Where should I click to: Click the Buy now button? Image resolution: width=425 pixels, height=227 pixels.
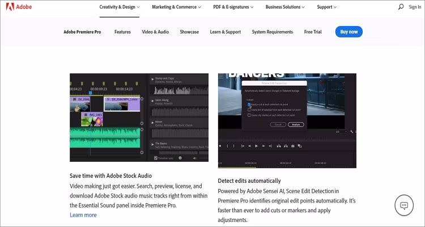349,32
